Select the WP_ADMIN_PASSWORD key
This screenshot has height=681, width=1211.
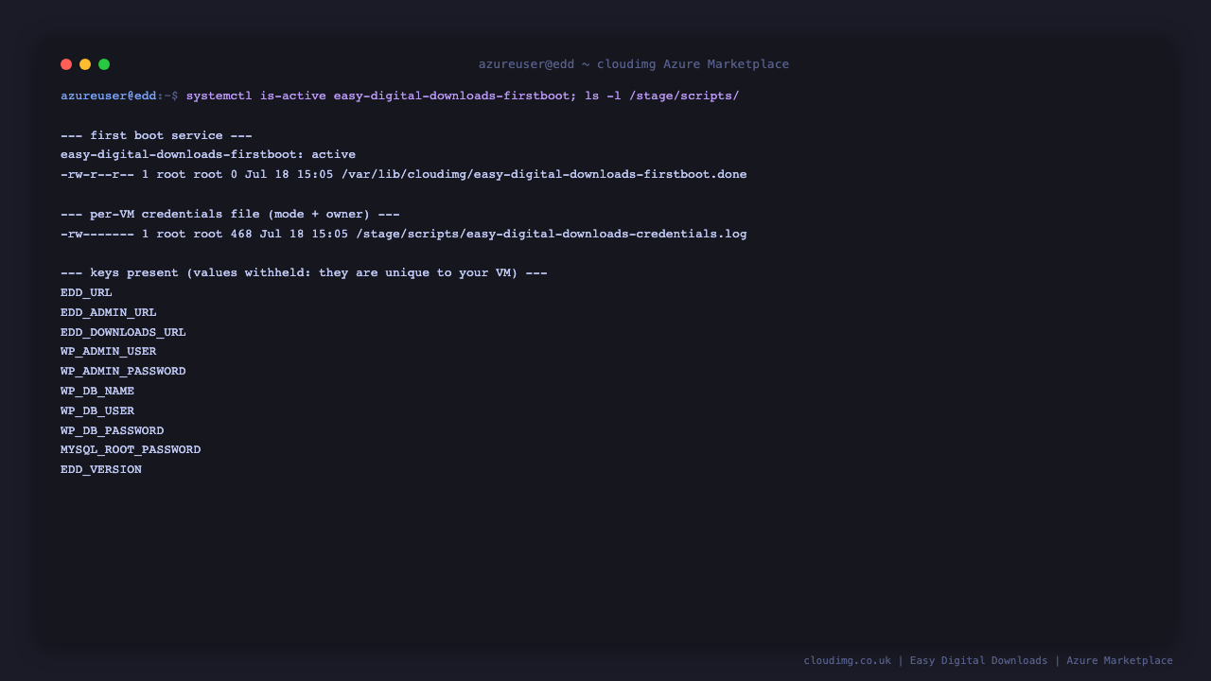[x=123, y=372]
